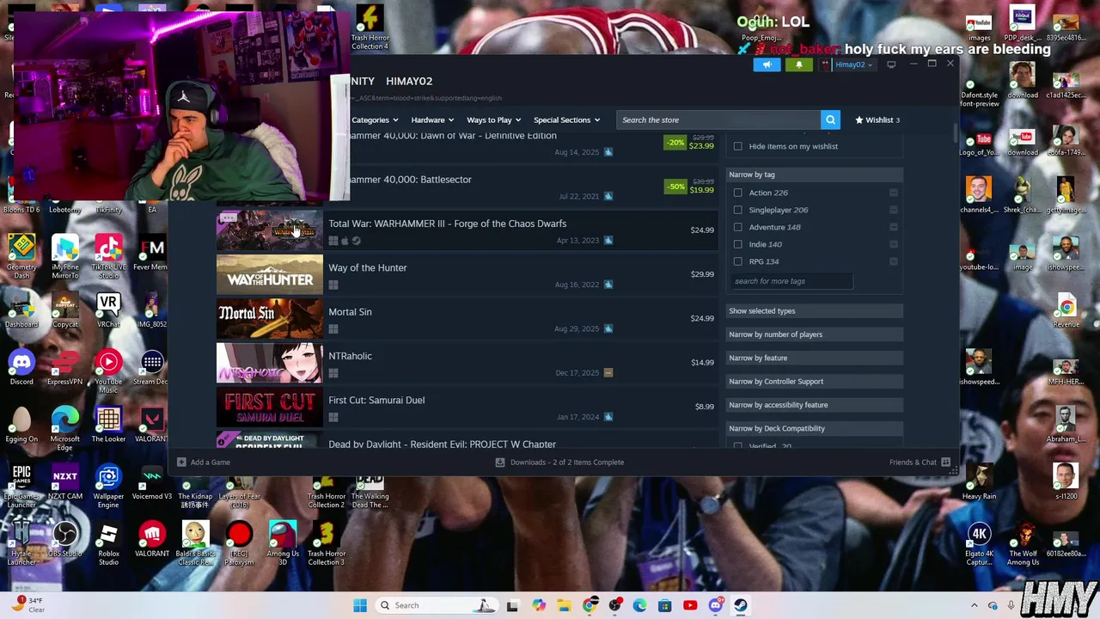Open Steam announcements megaphone icon
This screenshot has height=619, width=1100.
pyautogui.click(x=767, y=64)
